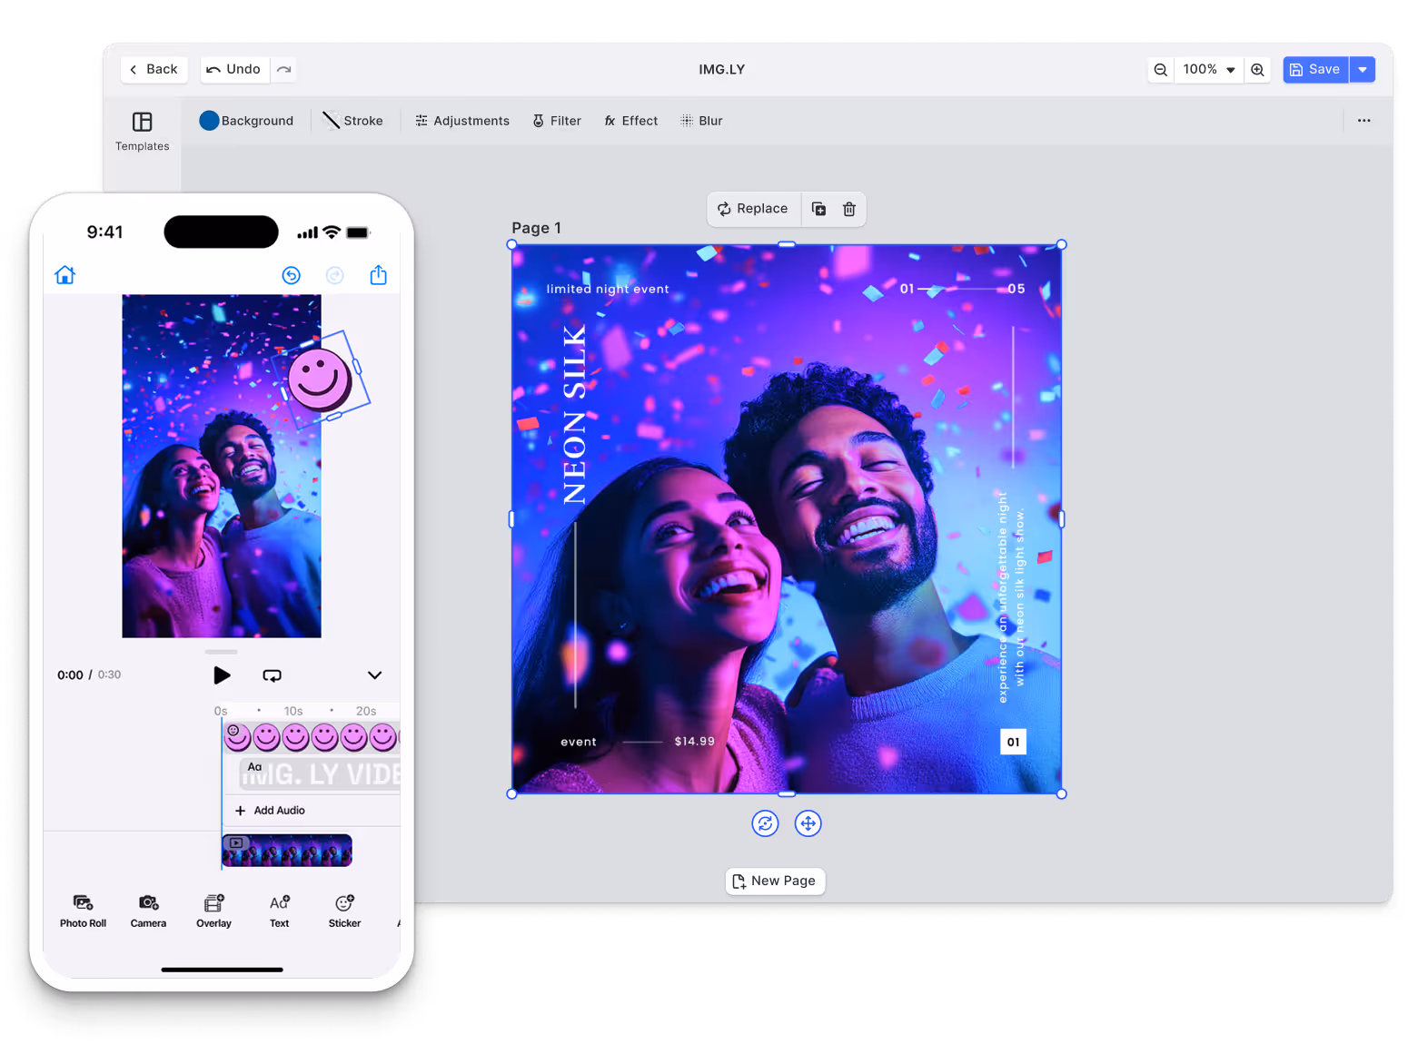
Task: Zoom out with the magnifier minus icon
Action: (1160, 70)
